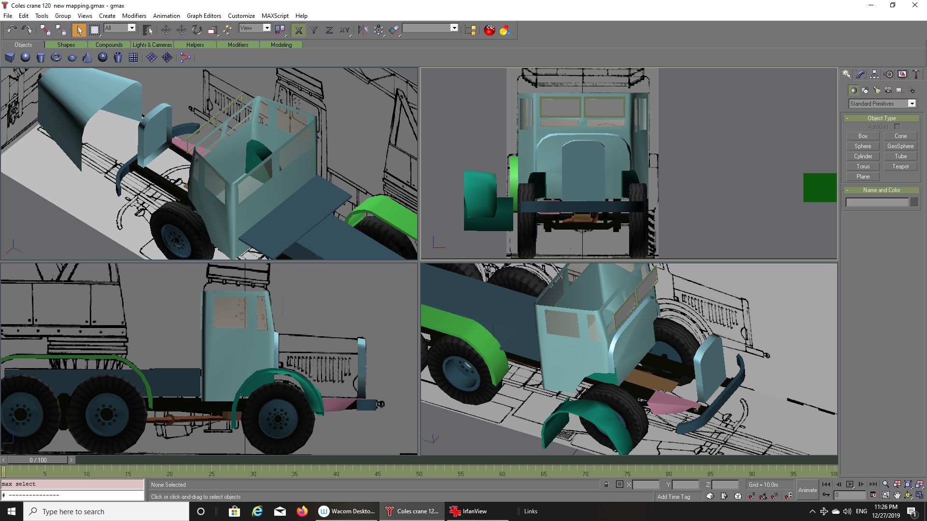Image resolution: width=927 pixels, height=521 pixels.
Task: Select the Teapot primitive icon in Objects toolbar
Action: pyautogui.click(x=72, y=58)
